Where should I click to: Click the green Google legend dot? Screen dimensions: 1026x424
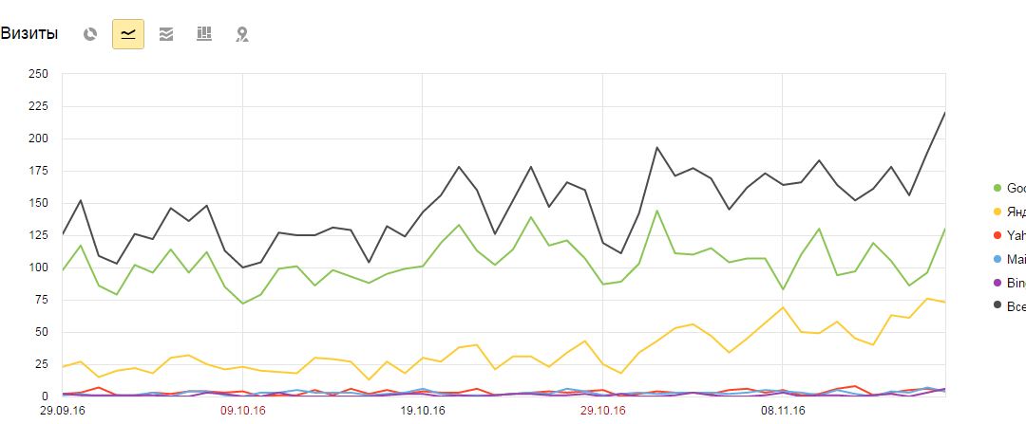click(x=996, y=188)
